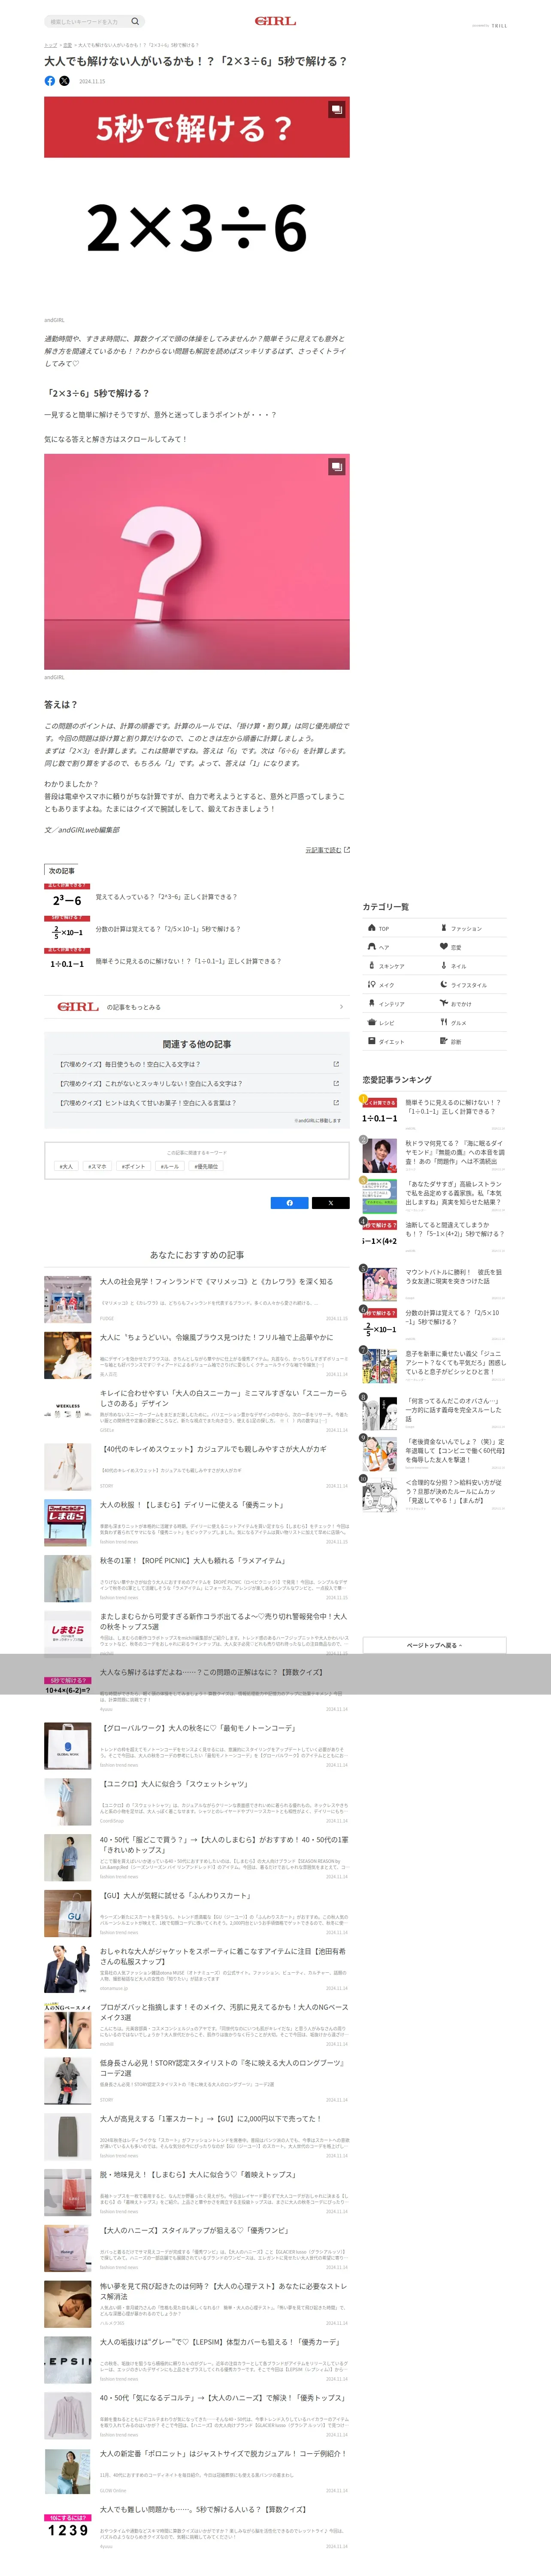551x2576 pixels.
Task: Share the article via X icon under title
Action: [x=64, y=81]
